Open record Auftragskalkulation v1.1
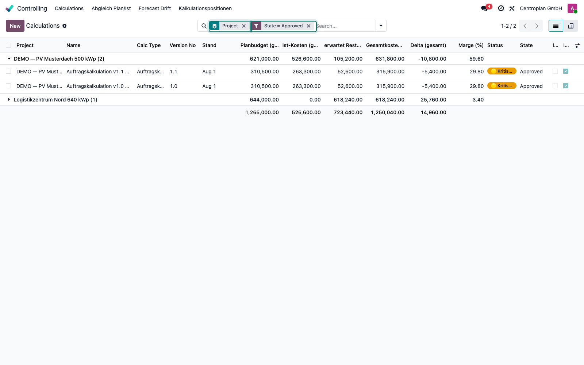The image size is (584, 365). [x=97, y=72]
